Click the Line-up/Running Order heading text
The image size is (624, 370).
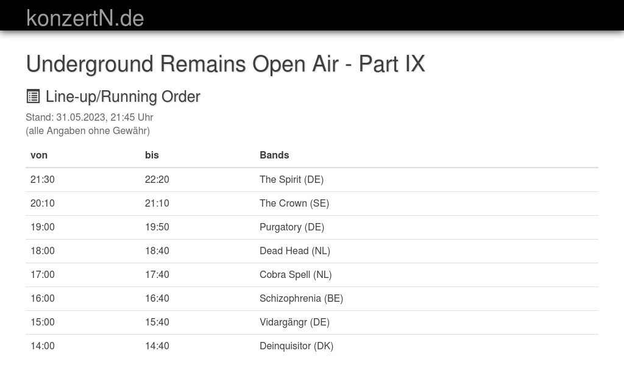[122, 96]
